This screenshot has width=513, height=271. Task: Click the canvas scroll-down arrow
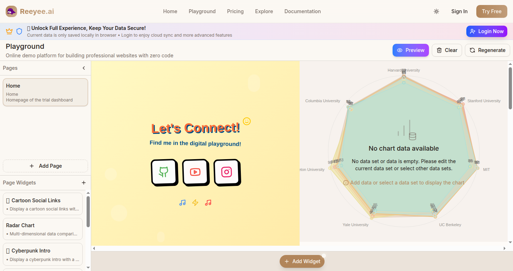click(510, 242)
